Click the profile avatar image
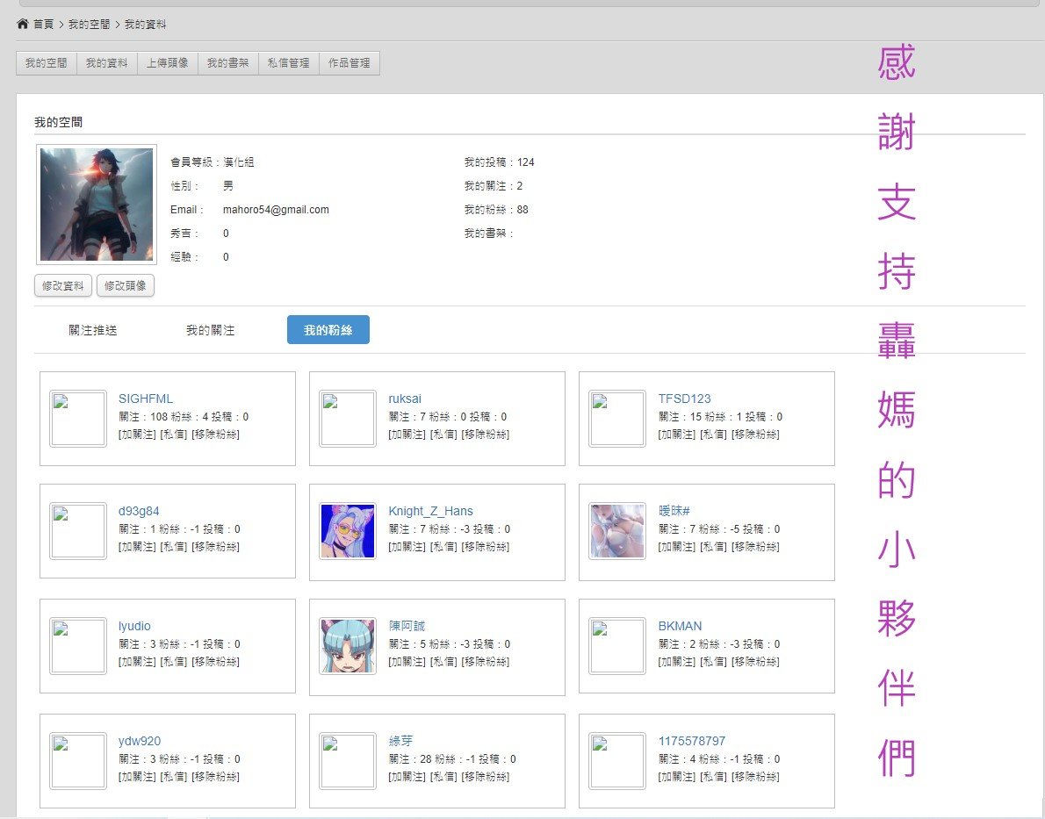The height and width of the screenshot is (819, 1045). click(x=97, y=205)
